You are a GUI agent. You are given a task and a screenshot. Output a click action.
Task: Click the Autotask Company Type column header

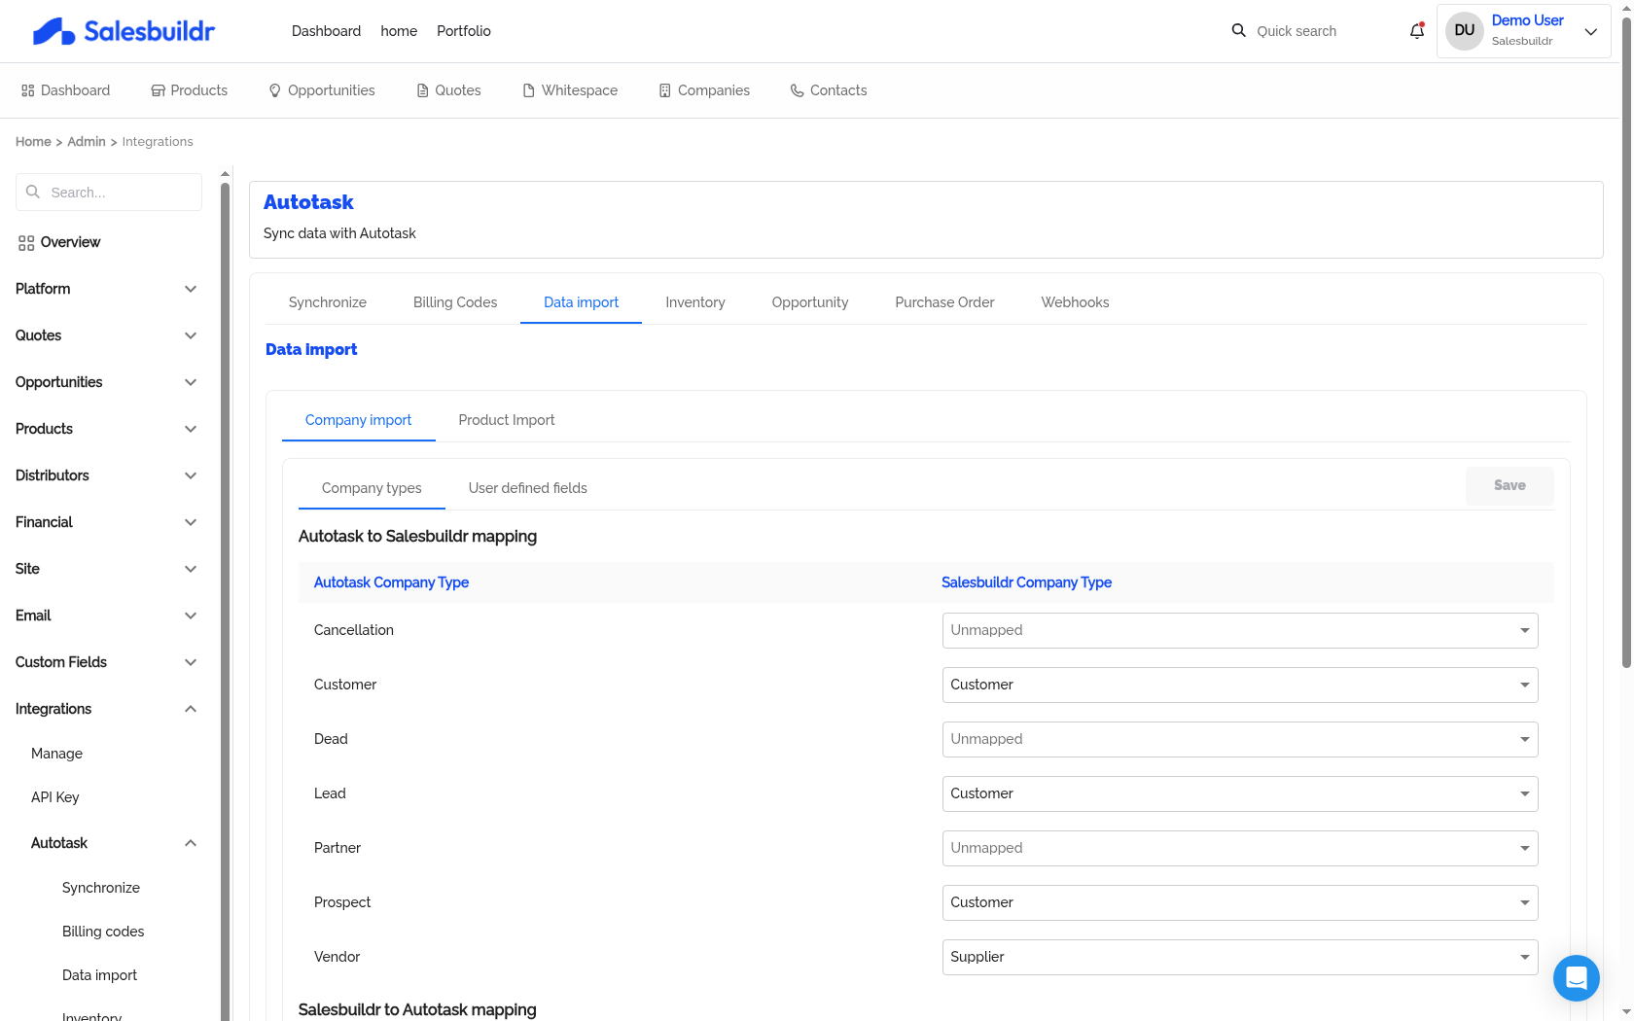[x=391, y=582]
